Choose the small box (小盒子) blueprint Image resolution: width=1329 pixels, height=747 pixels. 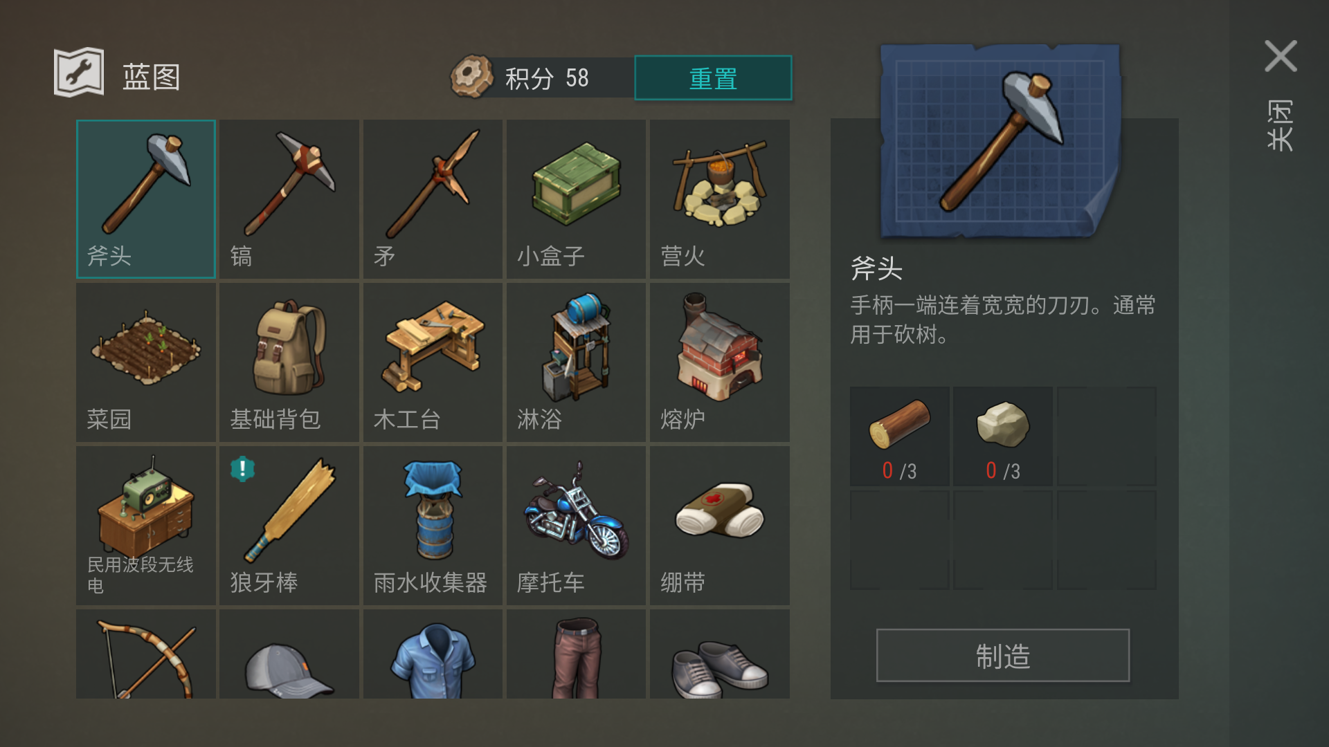576,199
